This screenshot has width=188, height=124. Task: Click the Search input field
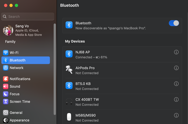(28, 16)
